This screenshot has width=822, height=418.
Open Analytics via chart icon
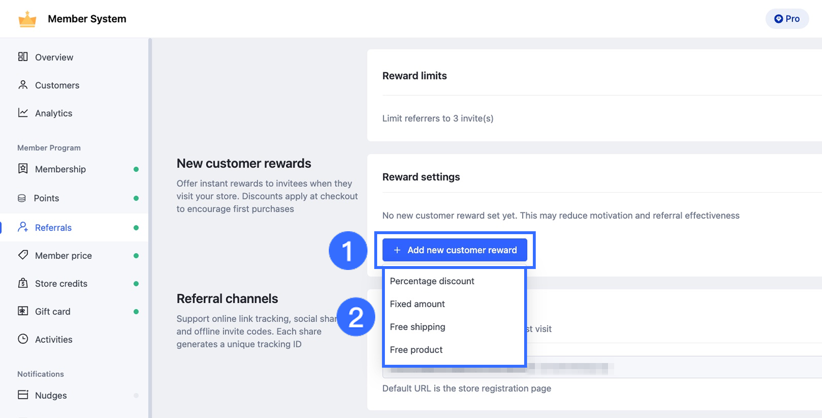(x=23, y=113)
